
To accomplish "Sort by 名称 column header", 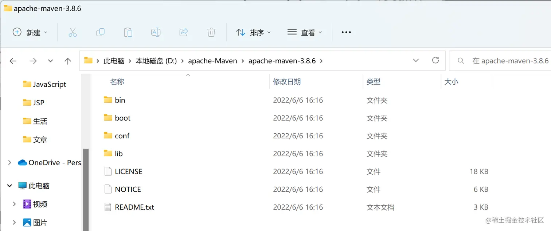I will pos(117,82).
